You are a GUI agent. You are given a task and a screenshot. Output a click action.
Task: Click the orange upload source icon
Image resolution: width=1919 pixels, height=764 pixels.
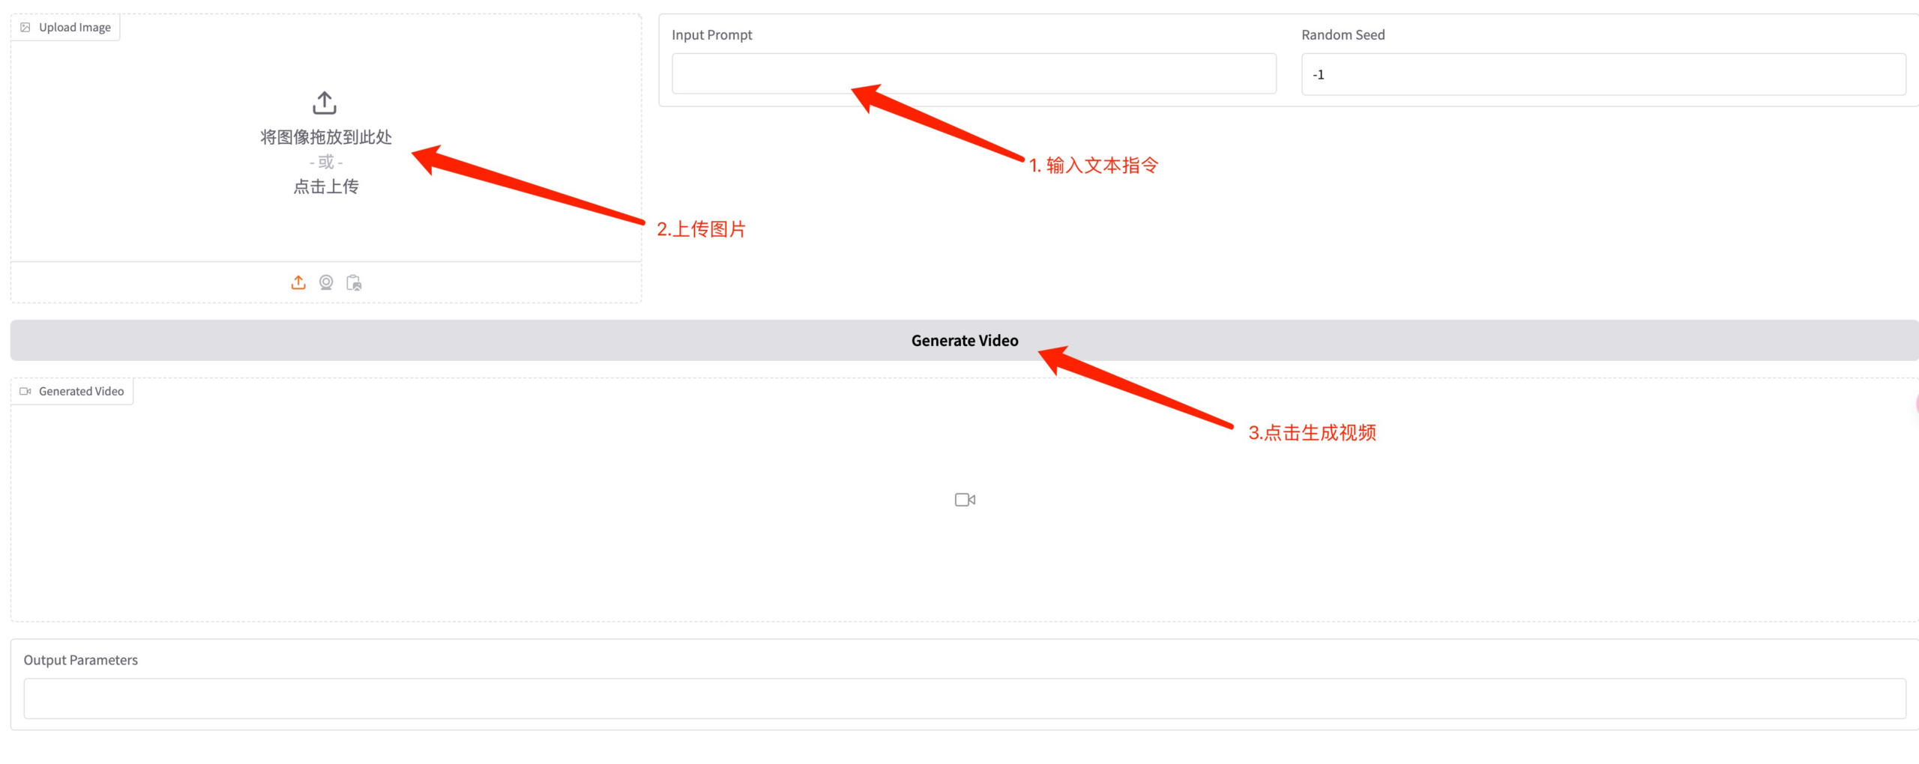click(x=298, y=282)
